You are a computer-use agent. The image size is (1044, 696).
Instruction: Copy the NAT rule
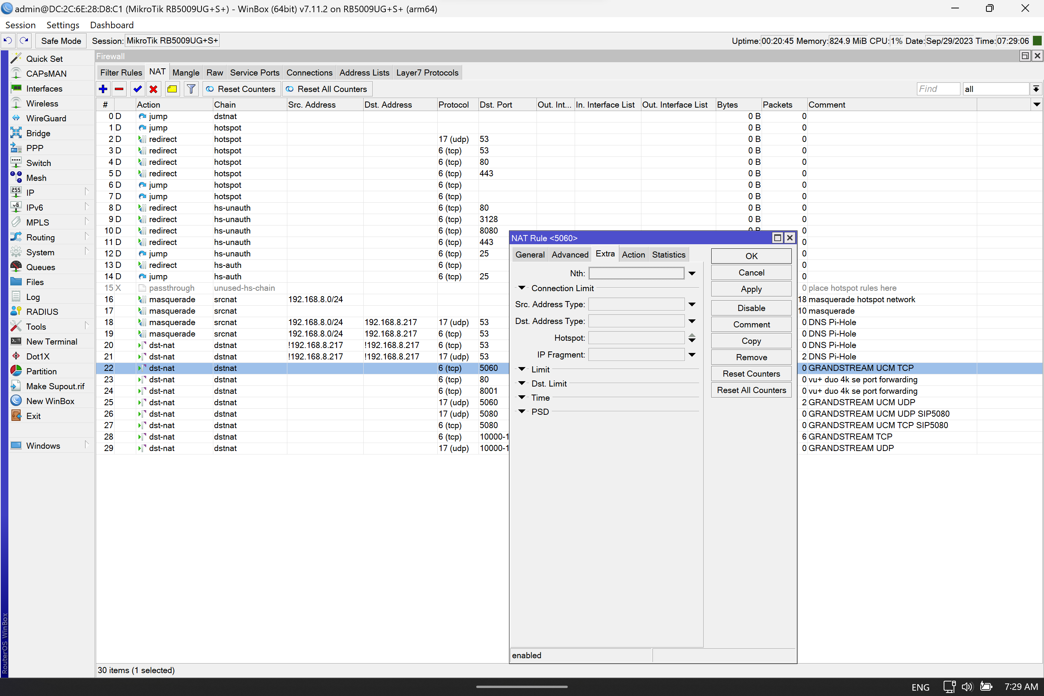751,340
